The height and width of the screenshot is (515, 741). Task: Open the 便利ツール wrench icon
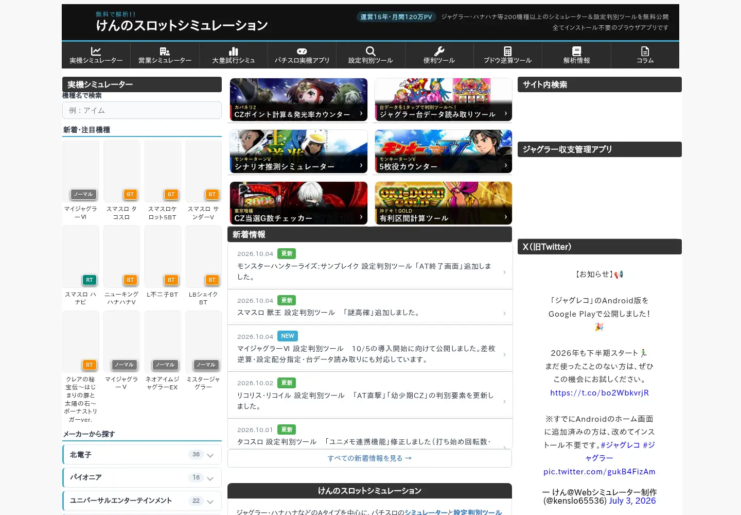pos(439,51)
